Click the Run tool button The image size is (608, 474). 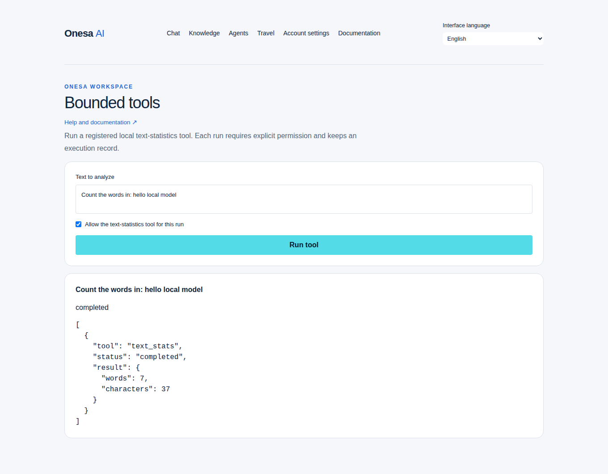(x=304, y=245)
